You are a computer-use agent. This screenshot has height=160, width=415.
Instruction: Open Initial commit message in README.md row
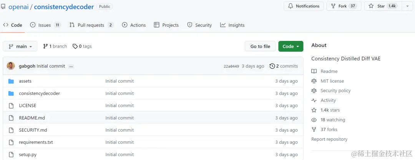coord(120,118)
